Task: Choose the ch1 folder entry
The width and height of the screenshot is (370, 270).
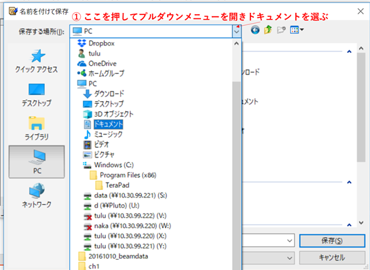Action: click(88, 266)
